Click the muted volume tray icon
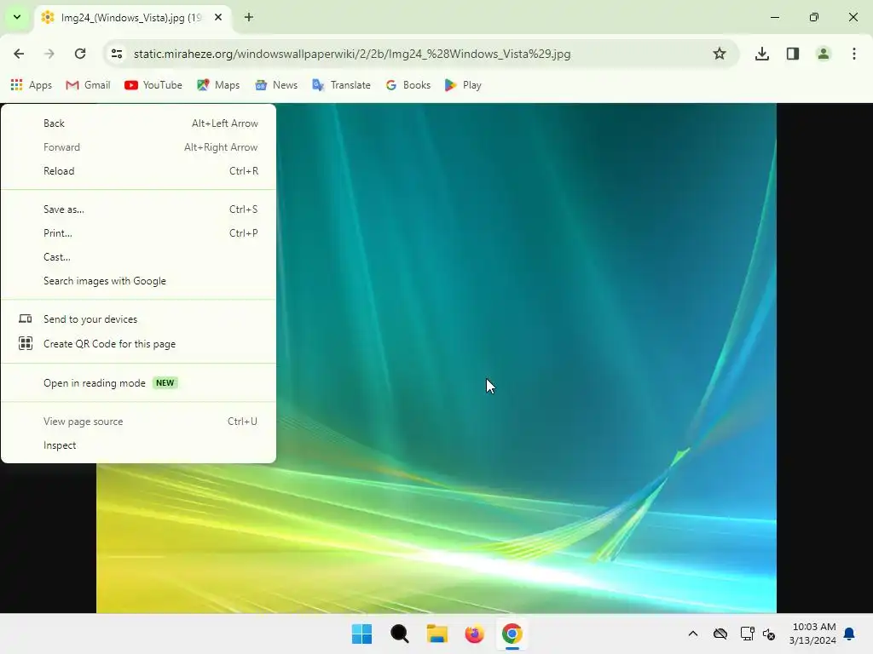 tap(769, 634)
